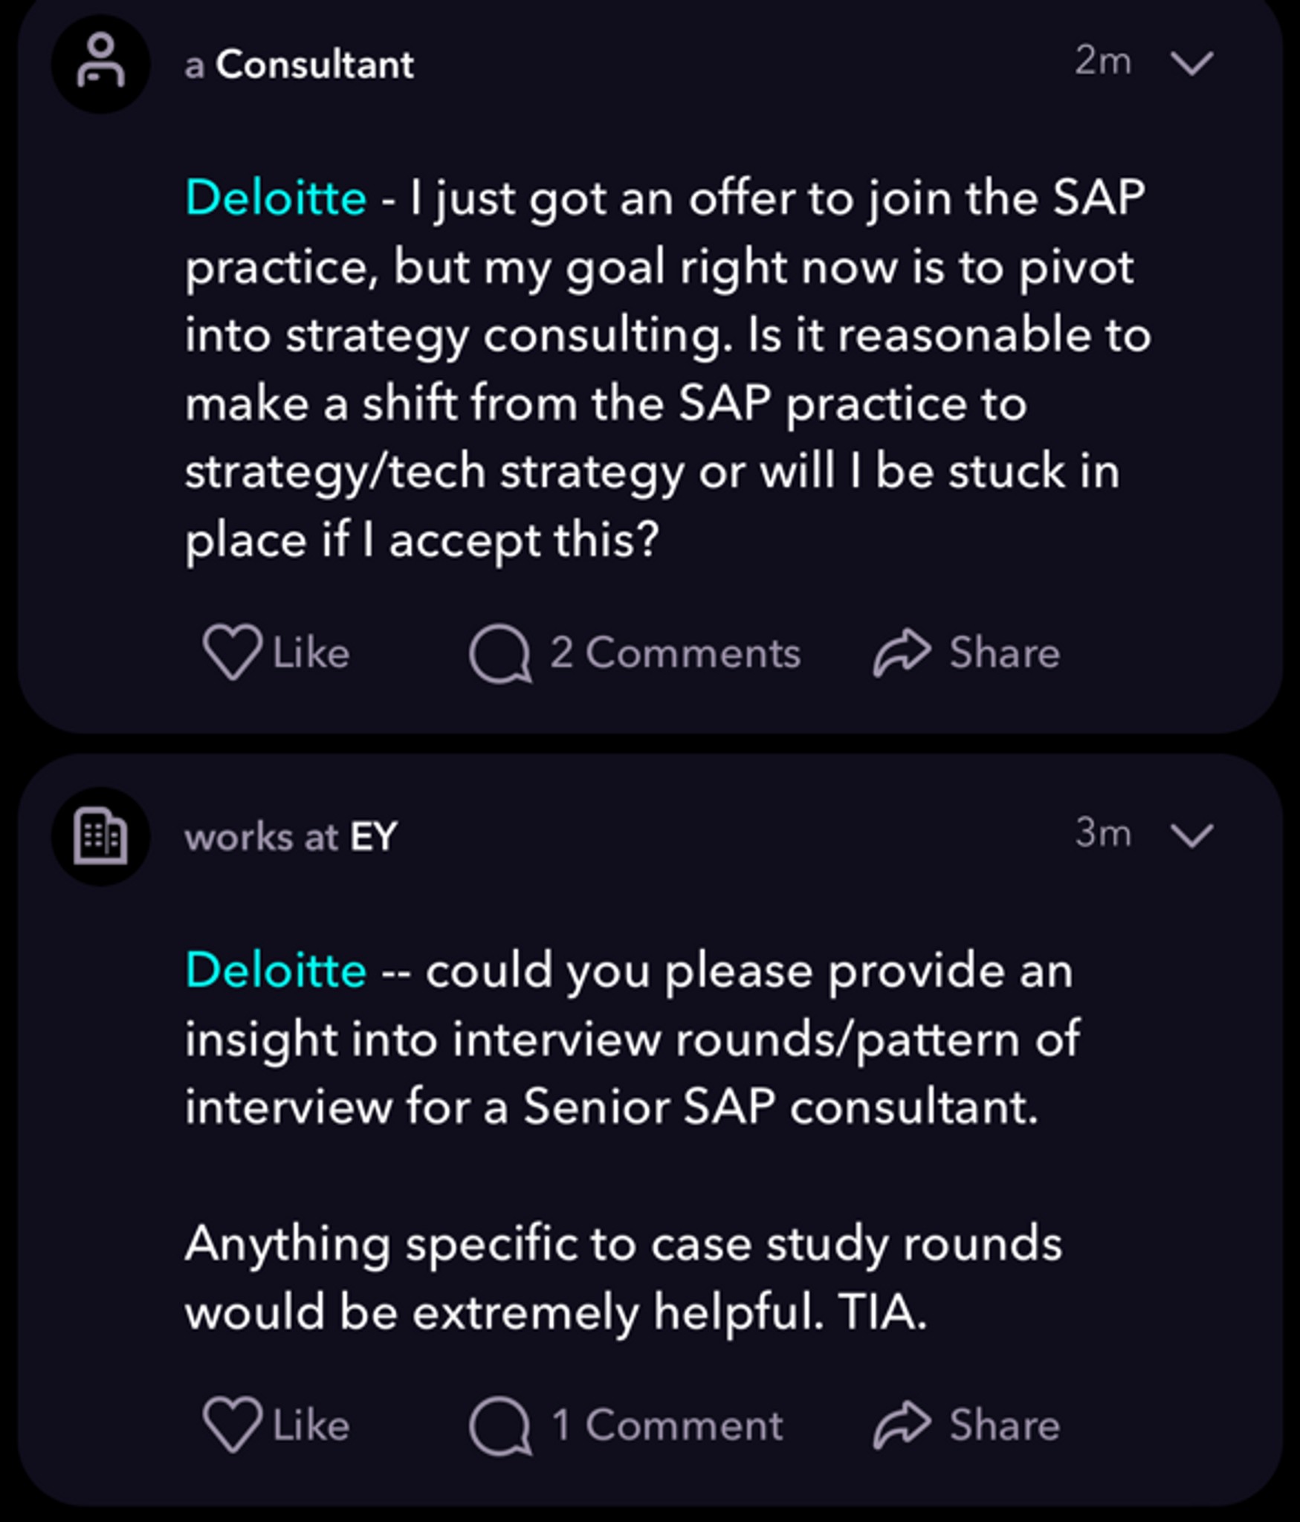The image size is (1300, 1522).
Task: Tap the share arrow icon on second post
Action: point(902,1425)
